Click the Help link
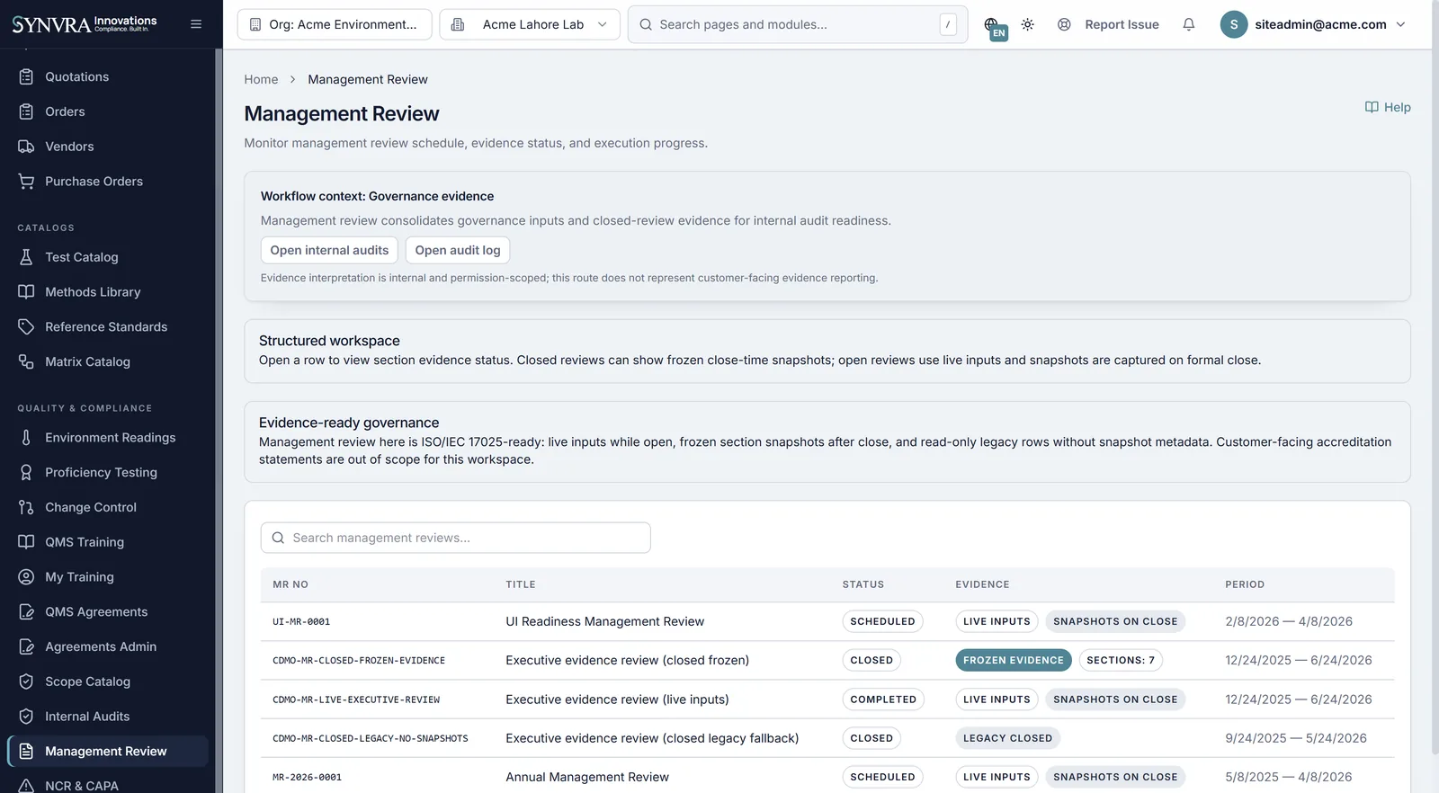The width and height of the screenshot is (1439, 793). point(1388,107)
